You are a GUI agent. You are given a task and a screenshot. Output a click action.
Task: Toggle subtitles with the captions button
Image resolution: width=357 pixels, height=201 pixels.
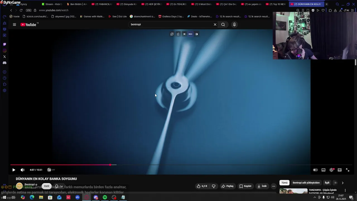click(x=324, y=170)
